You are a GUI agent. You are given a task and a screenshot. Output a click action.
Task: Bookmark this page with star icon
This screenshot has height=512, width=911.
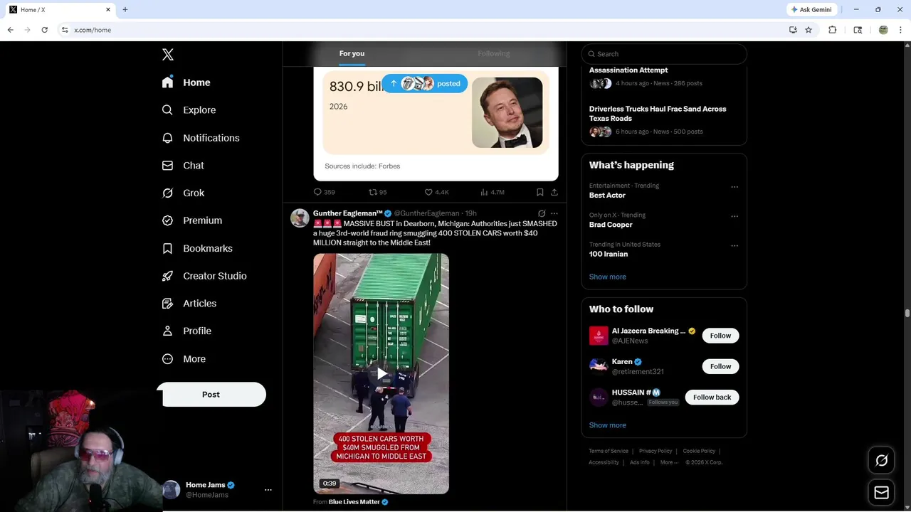pos(809,30)
